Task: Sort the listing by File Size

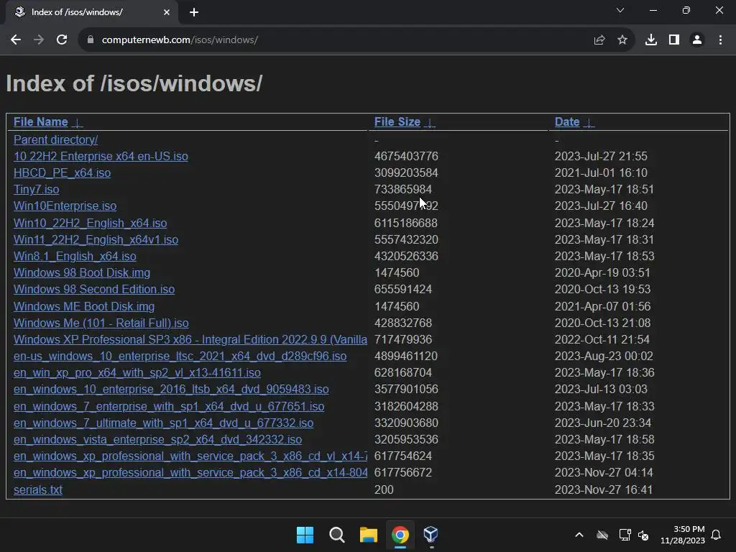Action: [397, 122]
